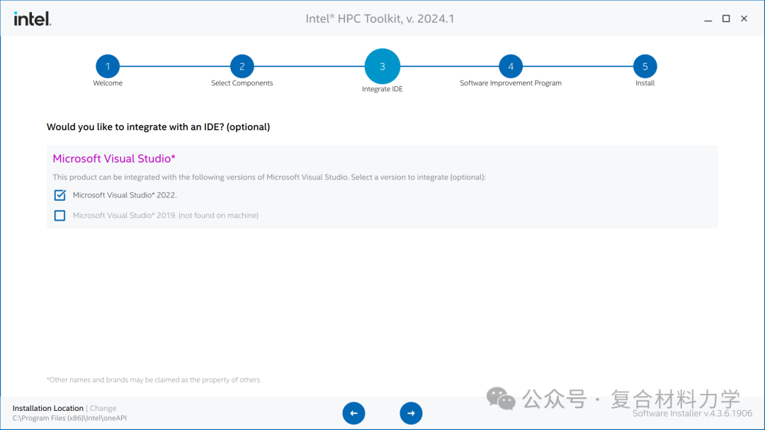Click the Install step label
Screen dimensions: 765x430
[645, 83]
